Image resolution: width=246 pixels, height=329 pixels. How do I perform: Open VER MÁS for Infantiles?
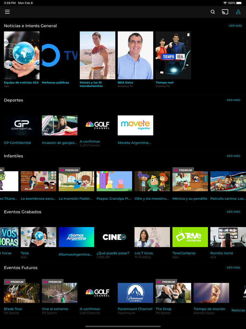coord(233,156)
